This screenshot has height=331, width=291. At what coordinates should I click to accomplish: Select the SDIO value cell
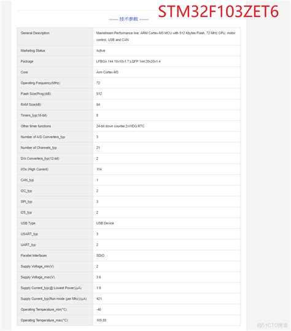166,256
